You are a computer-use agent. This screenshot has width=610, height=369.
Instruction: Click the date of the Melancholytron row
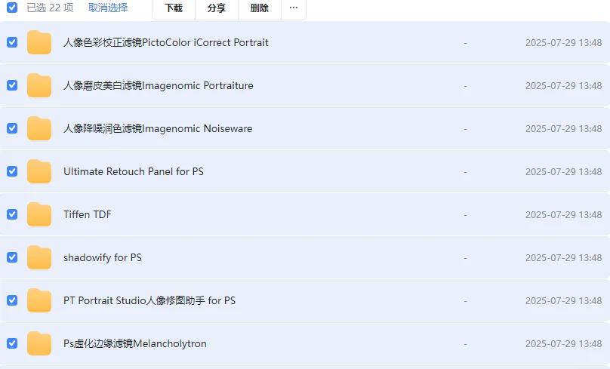point(564,344)
